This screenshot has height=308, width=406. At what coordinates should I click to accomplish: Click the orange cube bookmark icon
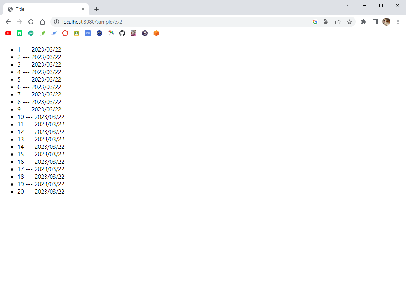(x=156, y=33)
